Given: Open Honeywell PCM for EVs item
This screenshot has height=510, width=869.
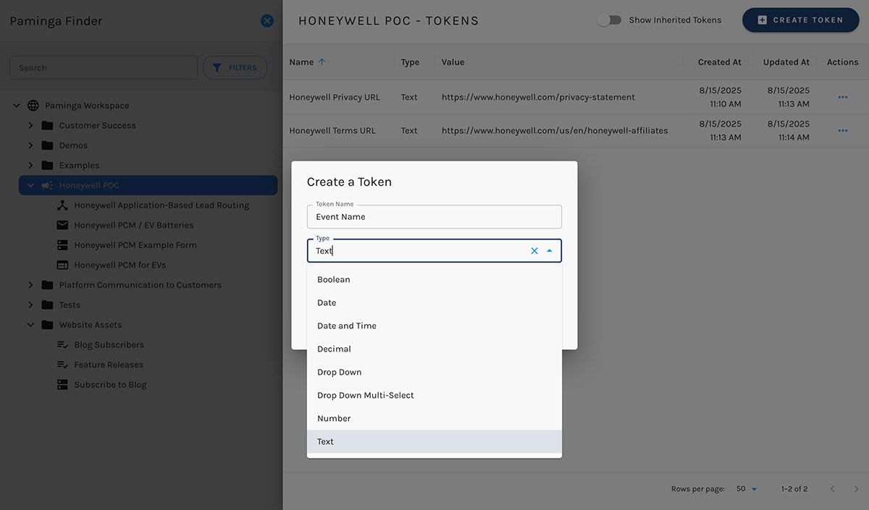Looking at the screenshot, I should pos(120,265).
